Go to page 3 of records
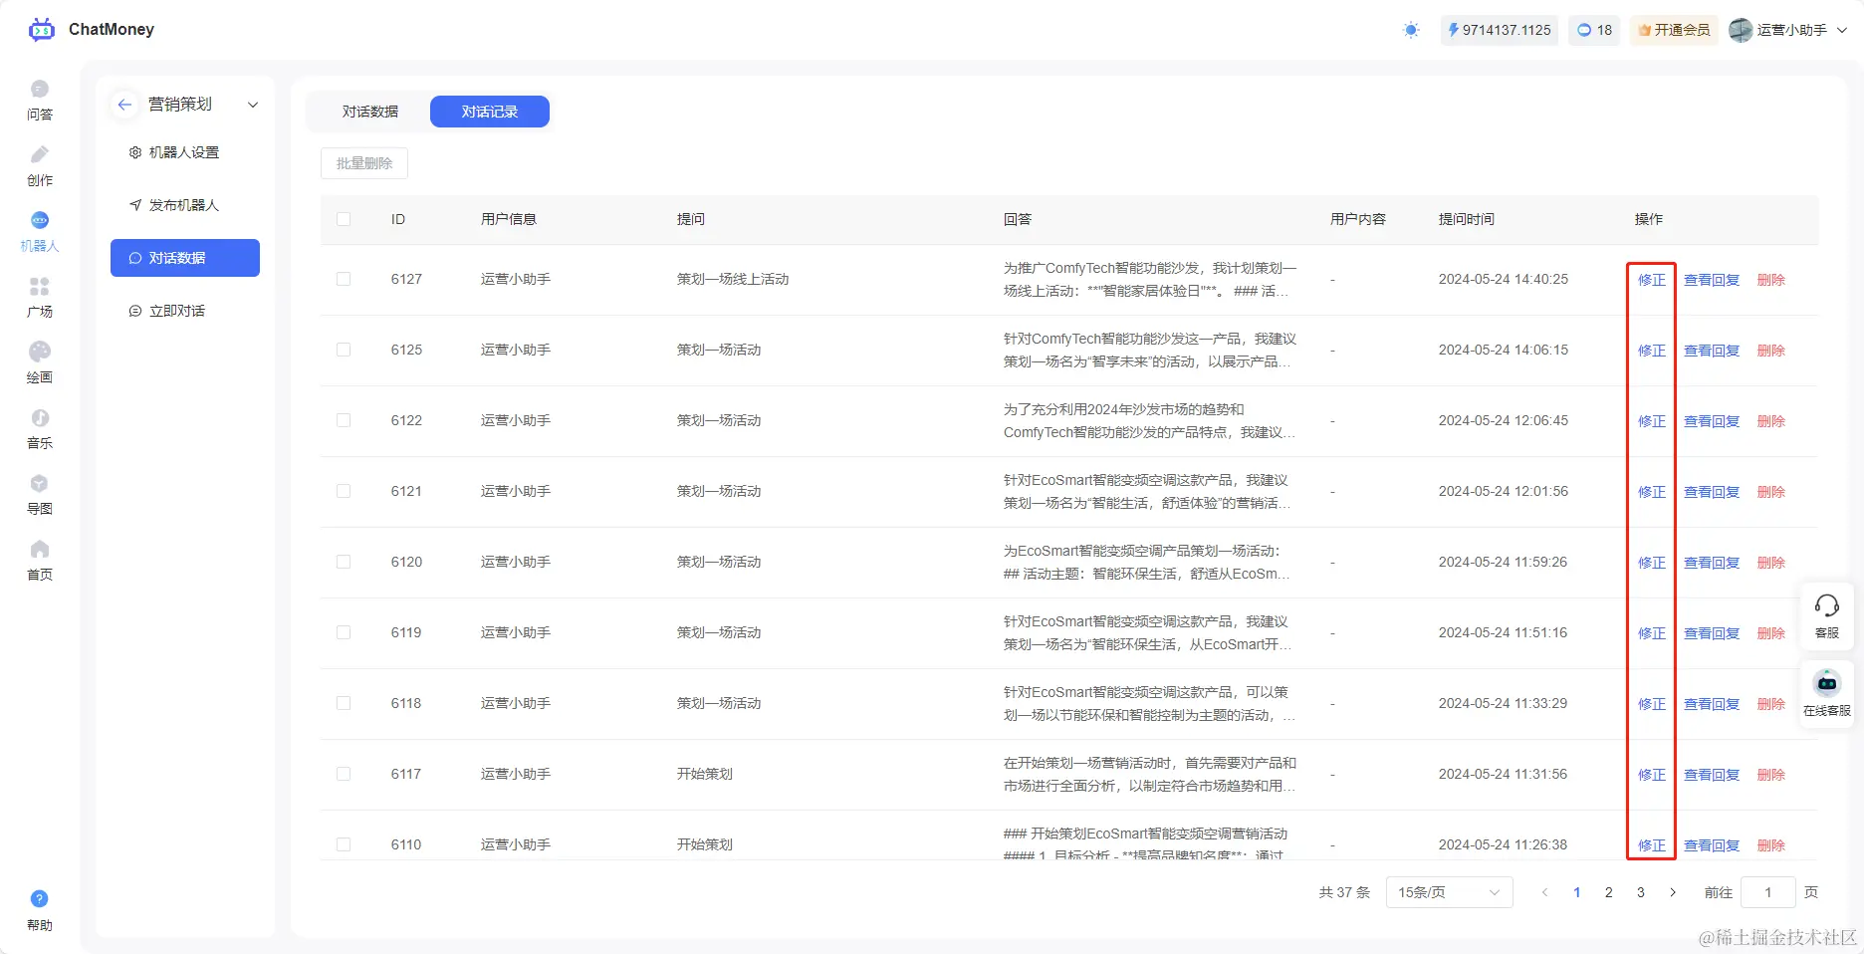Image resolution: width=1864 pixels, height=954 pixels. click(1641, 892)
